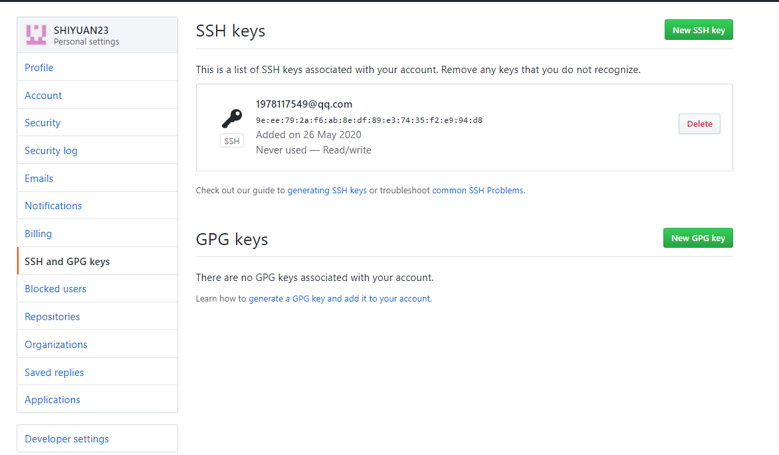Open the common SSH Problems link
This screenshot has width=779, height=455.
(x=478, y=191)
